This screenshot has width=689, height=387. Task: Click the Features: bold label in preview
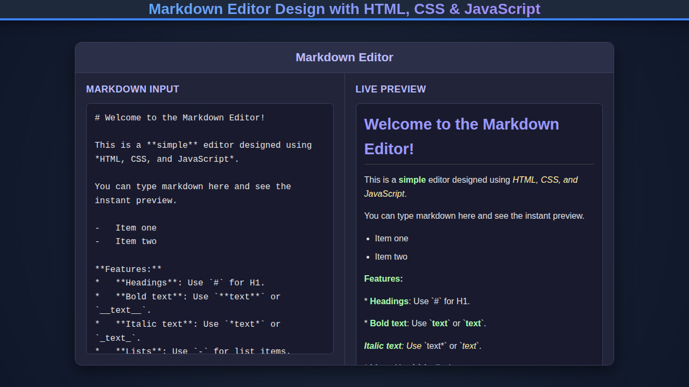383,278
